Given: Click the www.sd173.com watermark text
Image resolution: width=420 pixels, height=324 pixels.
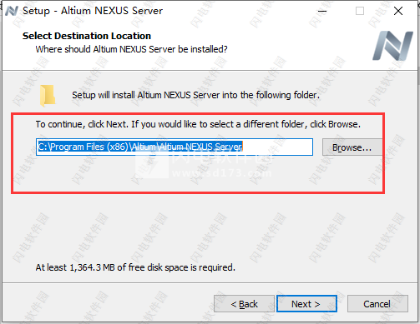Looking at the screenshot, I should pyautogui.click(x=221, y=173).
